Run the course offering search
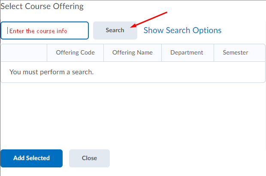 coord(115,30)
